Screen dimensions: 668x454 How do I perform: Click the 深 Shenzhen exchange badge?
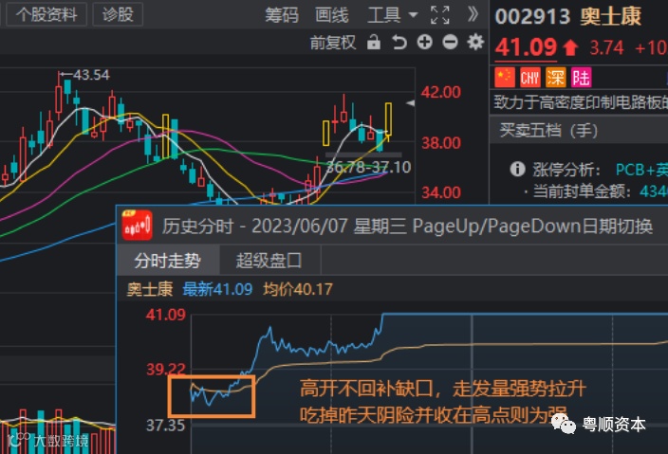click(x=556, y=78)
